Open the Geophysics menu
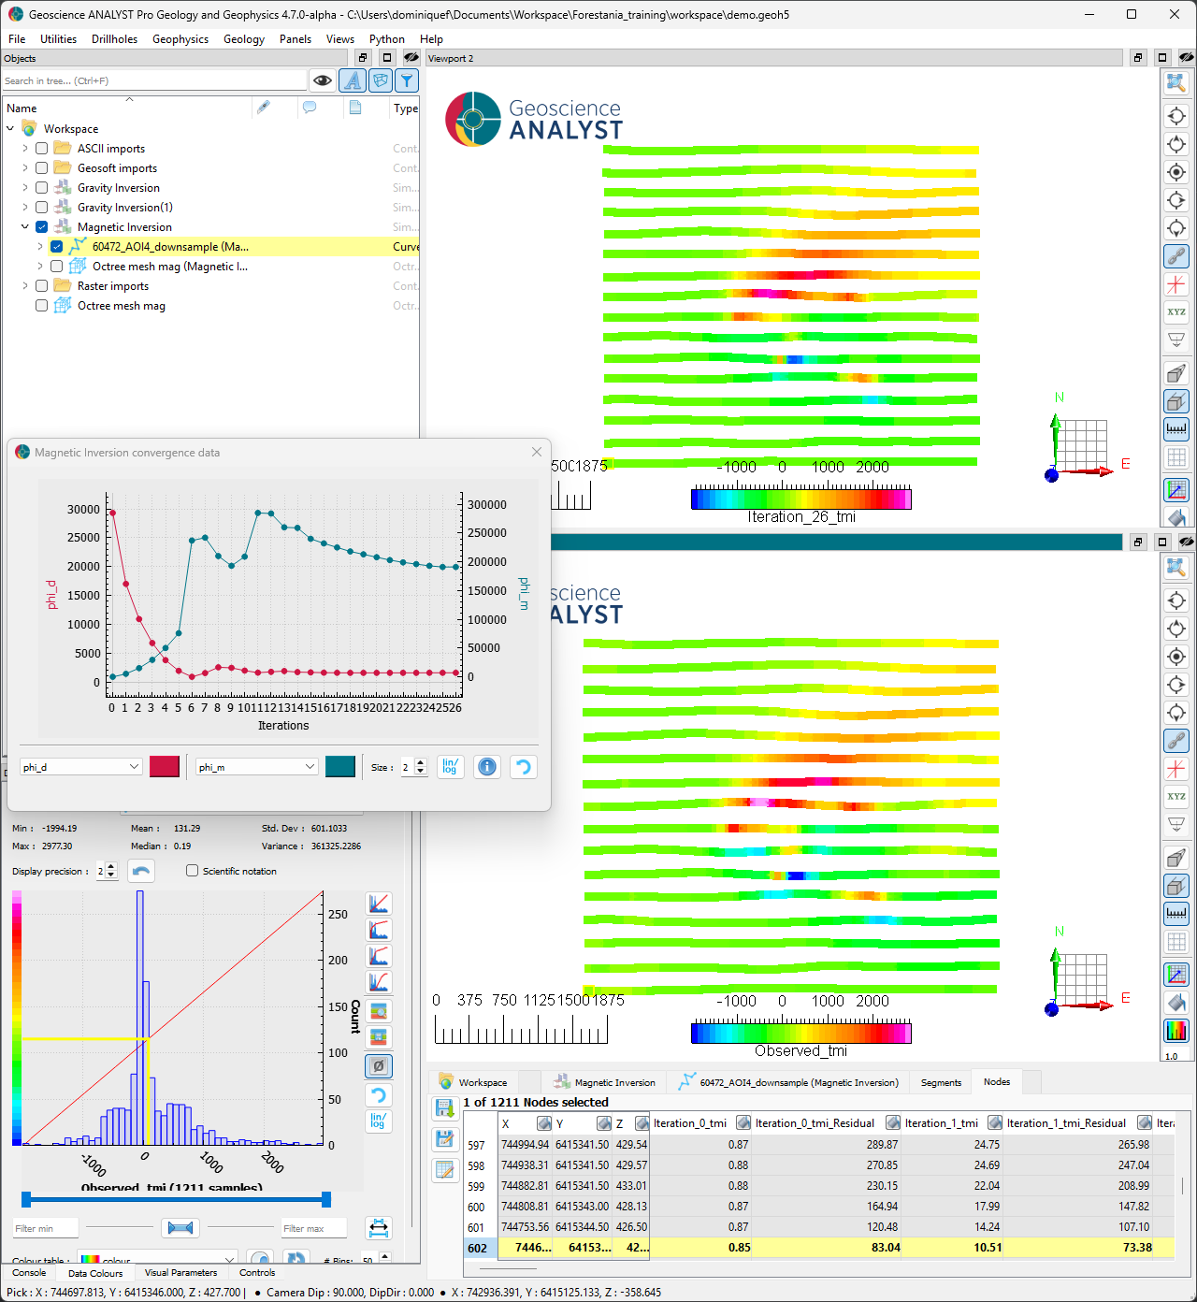The height and width of the screenshot is (1302, 1197). [x=180, y=39]
